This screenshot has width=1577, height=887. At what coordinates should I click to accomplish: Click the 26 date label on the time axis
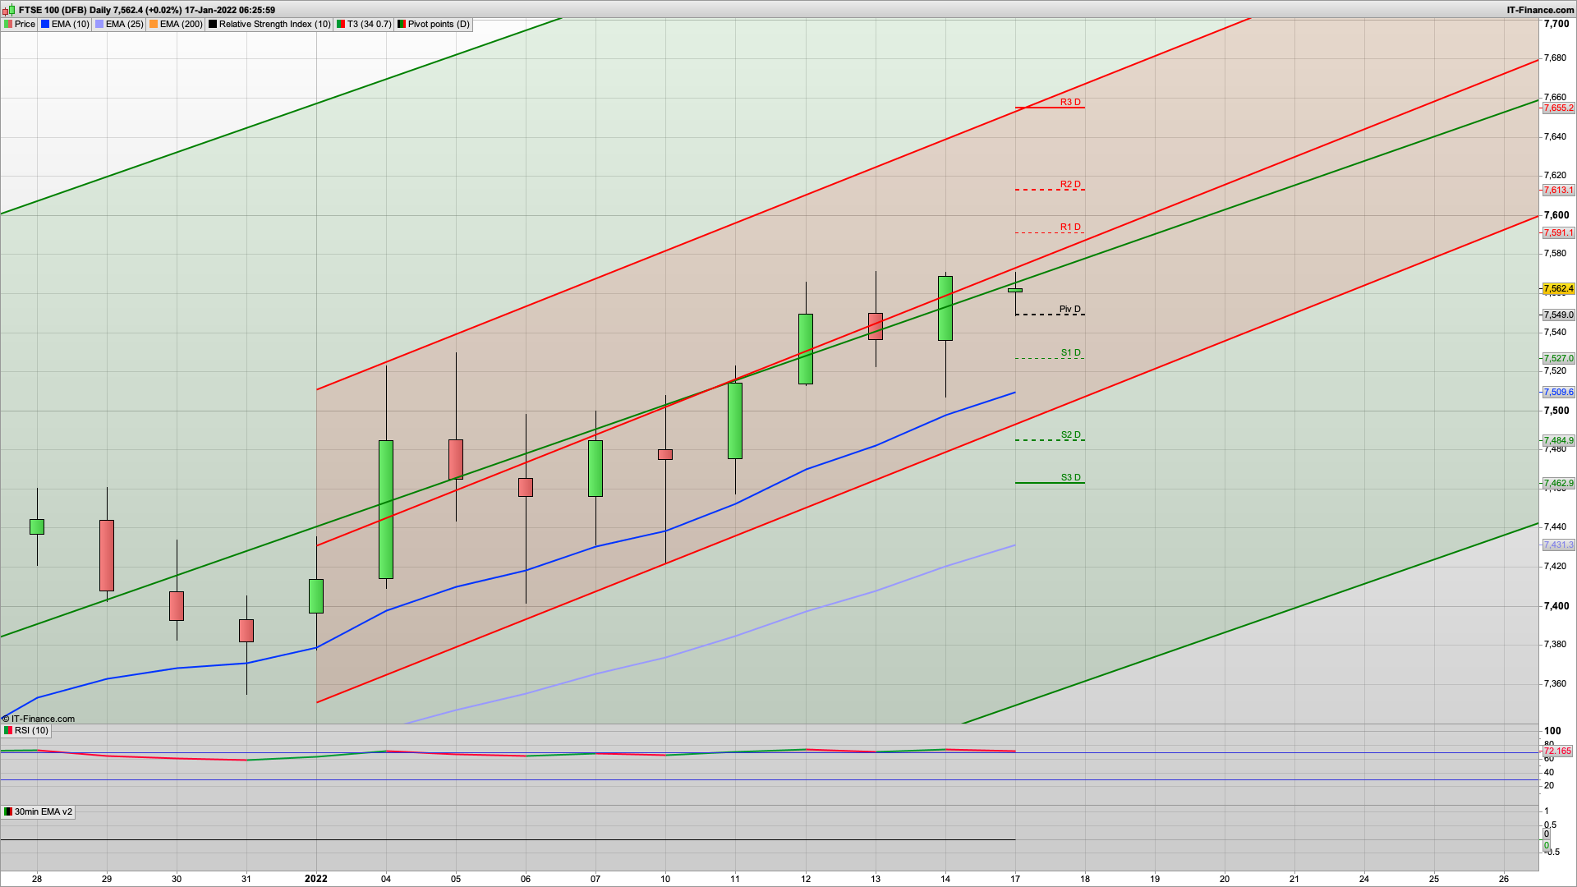click(1504, 878)
